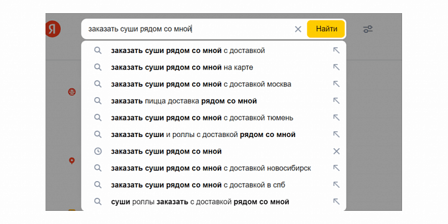Image resolution: width=448 pixels, height=224 pixels.
Task: Remove history suggestion with its X icon
Action: pos(336,151)
